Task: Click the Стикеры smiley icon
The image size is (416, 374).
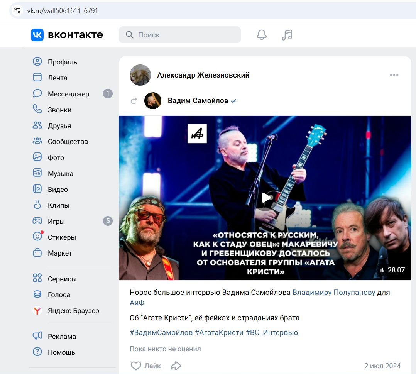Action: click(37, 236)
